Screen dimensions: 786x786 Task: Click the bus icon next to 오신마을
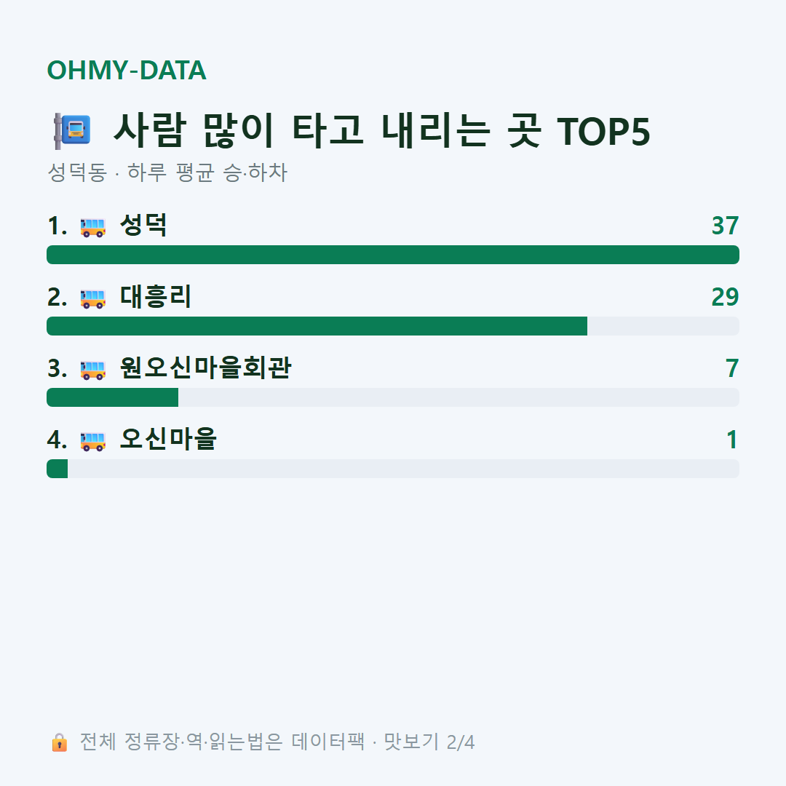pyautogui.click(x=92, y=441)
